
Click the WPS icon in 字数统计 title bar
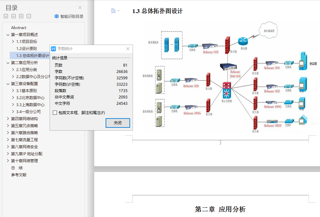pyautogui.click(x=53, y=49)
